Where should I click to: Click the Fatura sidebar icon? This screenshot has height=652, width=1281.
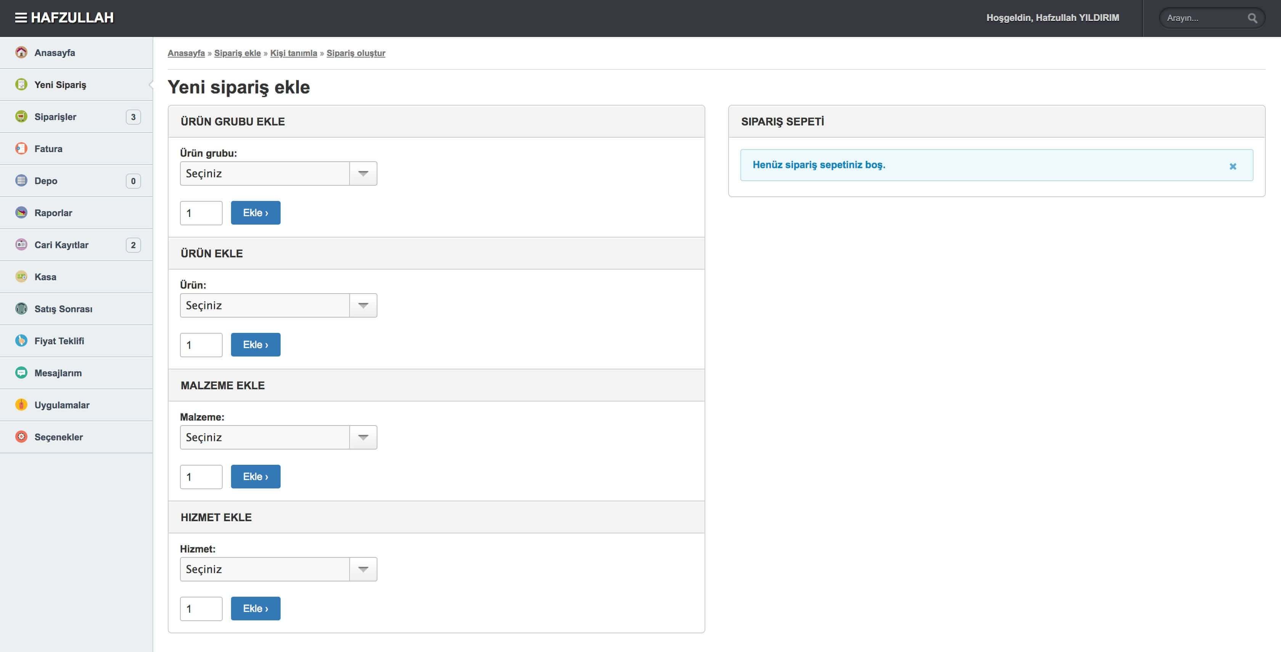pos(21,149)
